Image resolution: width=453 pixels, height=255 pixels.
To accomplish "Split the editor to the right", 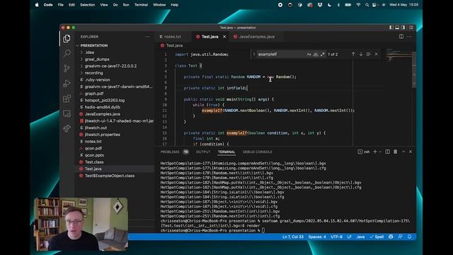I will [x=401, y=36].
